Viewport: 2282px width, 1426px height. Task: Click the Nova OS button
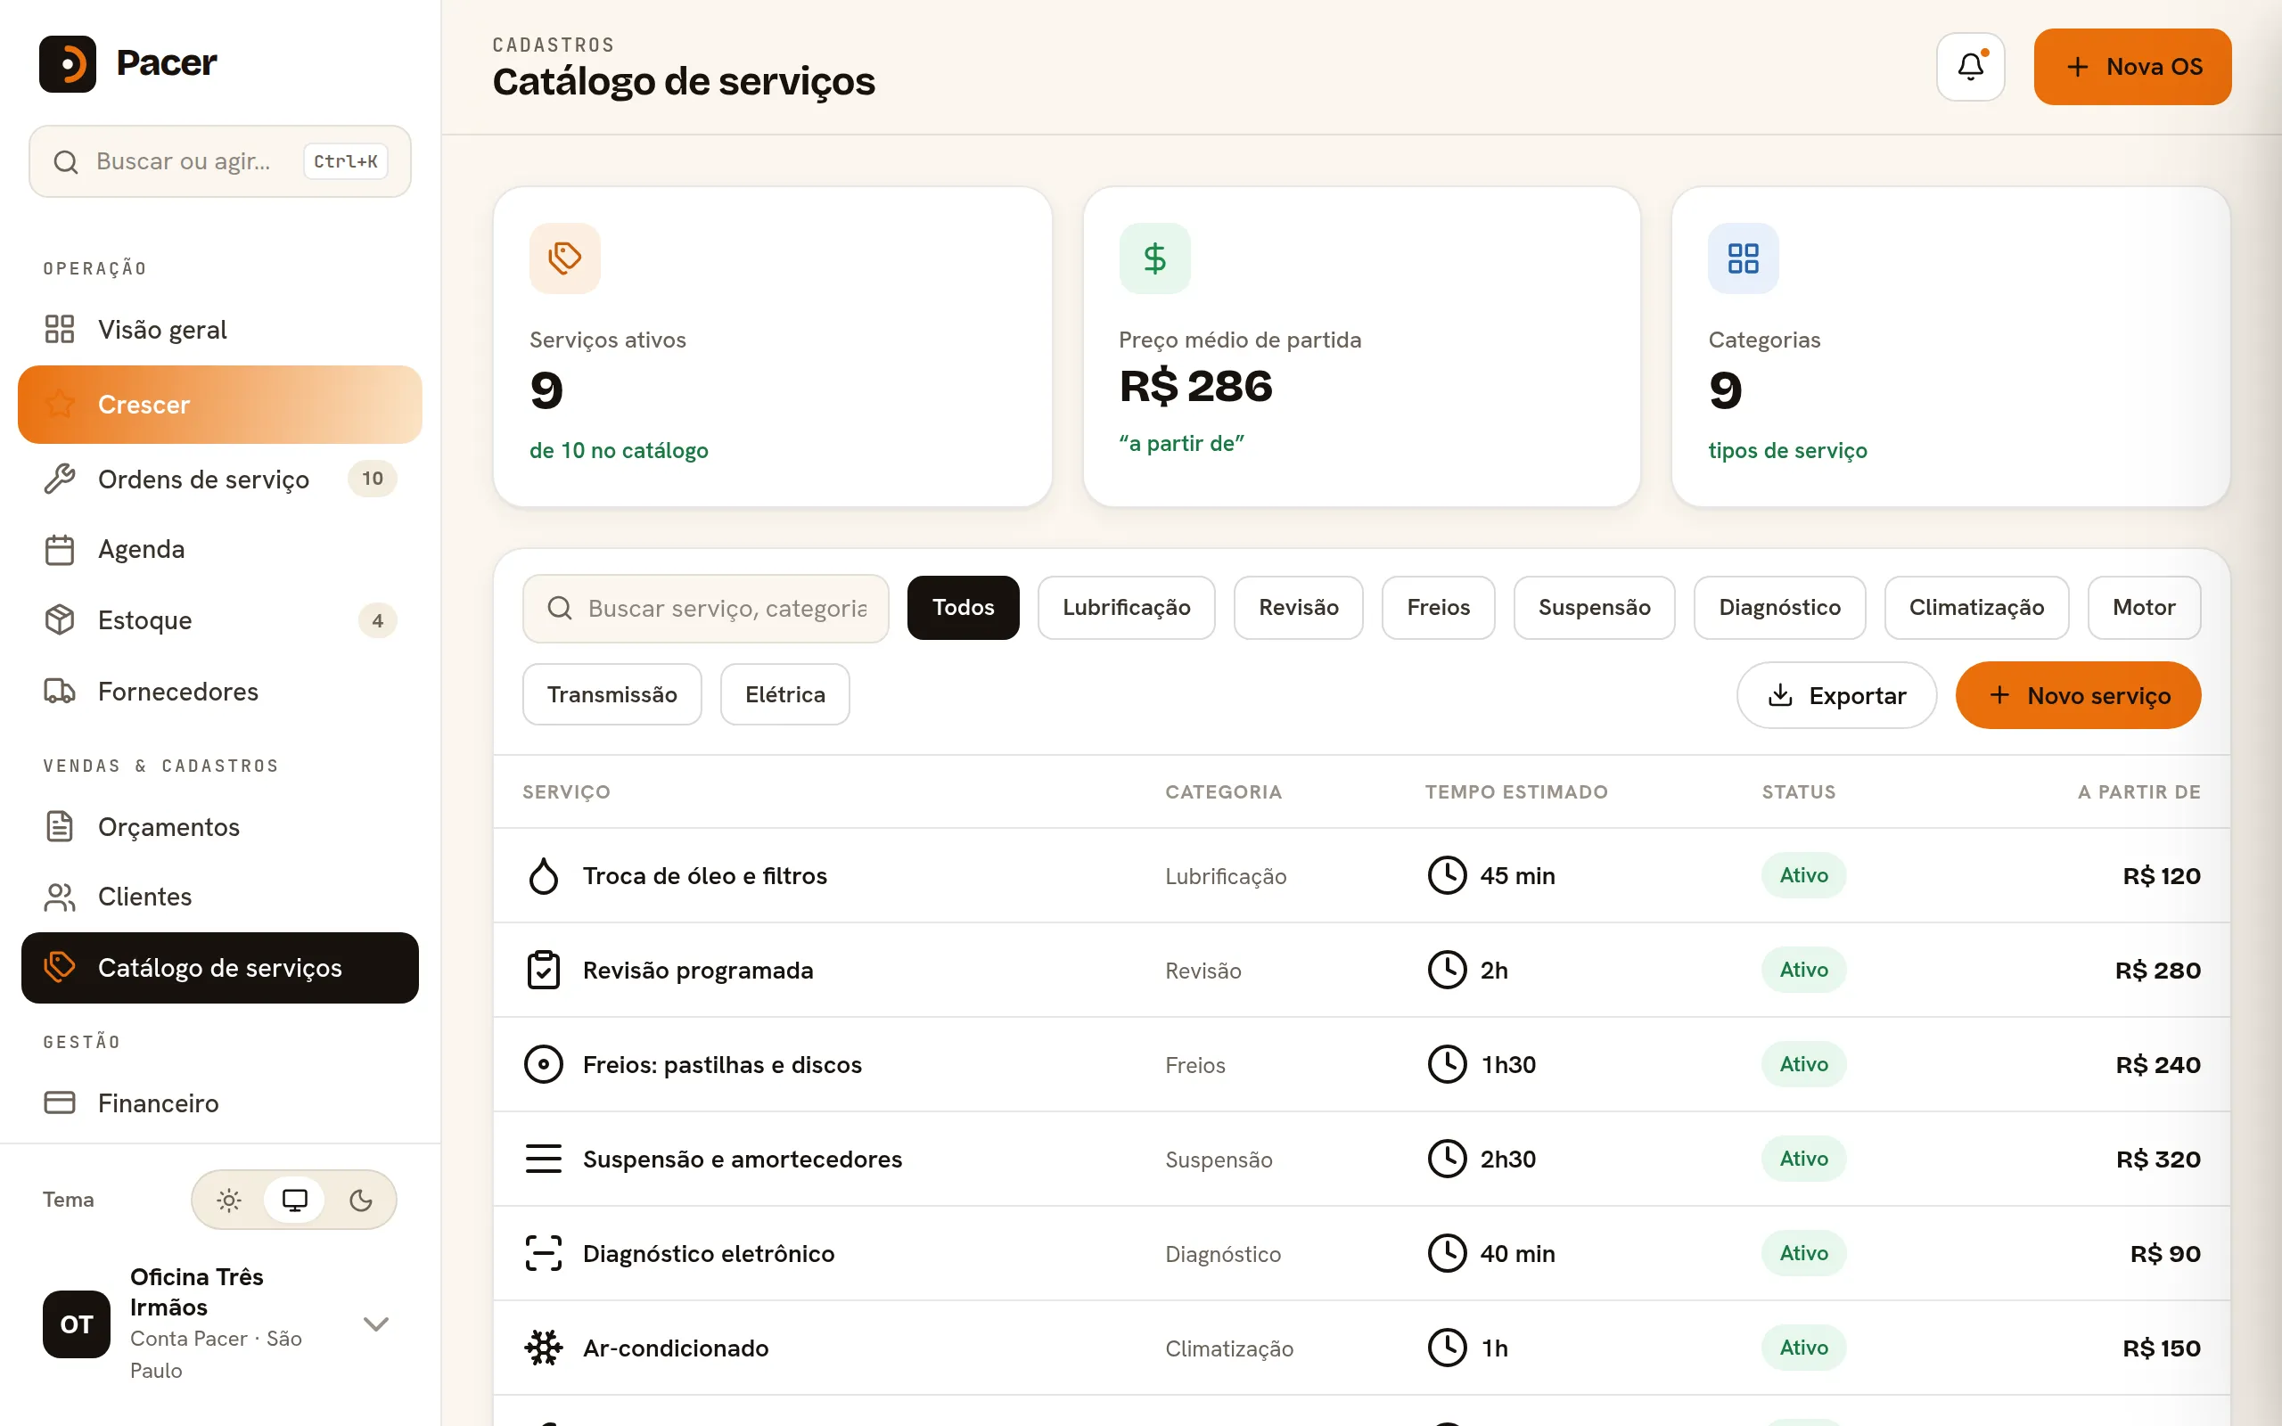[x=2132, y=66]
